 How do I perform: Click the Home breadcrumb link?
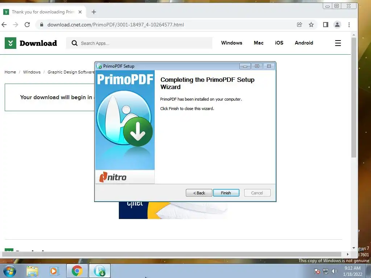[10, 72]
